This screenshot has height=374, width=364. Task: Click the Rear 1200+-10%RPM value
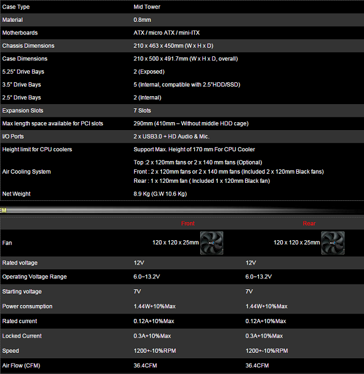pos(267,350)
